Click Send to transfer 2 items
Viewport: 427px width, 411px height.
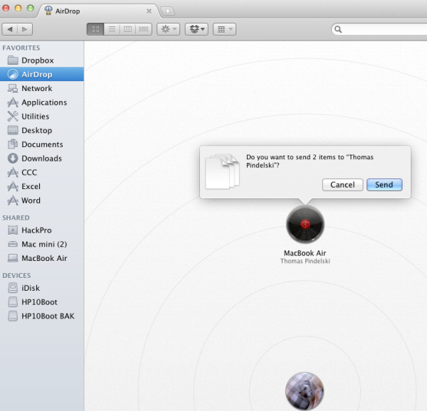tap(384, 185)
